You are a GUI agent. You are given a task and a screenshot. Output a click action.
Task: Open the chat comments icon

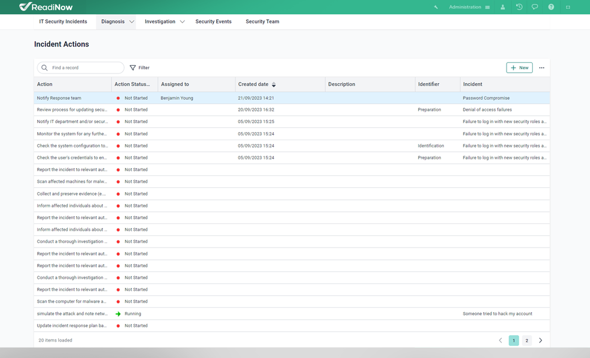(535, 7)
